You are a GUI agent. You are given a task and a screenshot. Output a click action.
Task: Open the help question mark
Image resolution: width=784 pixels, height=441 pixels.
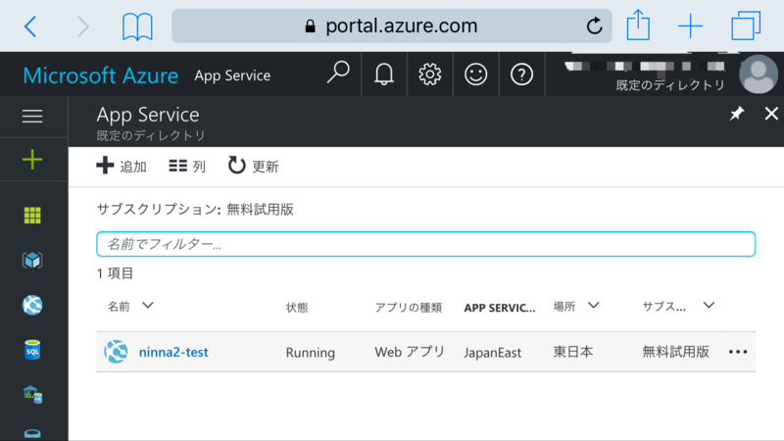click(521, 74)
